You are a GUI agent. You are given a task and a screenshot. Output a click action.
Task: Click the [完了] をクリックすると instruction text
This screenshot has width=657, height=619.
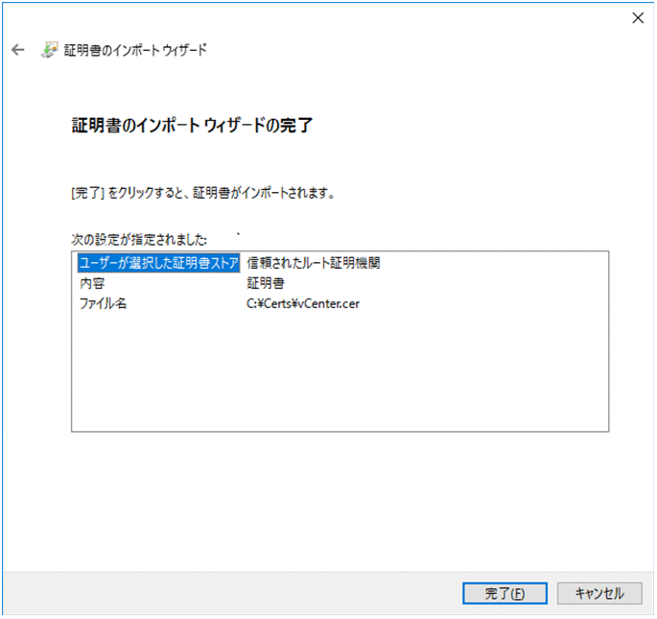click(202, 193)
